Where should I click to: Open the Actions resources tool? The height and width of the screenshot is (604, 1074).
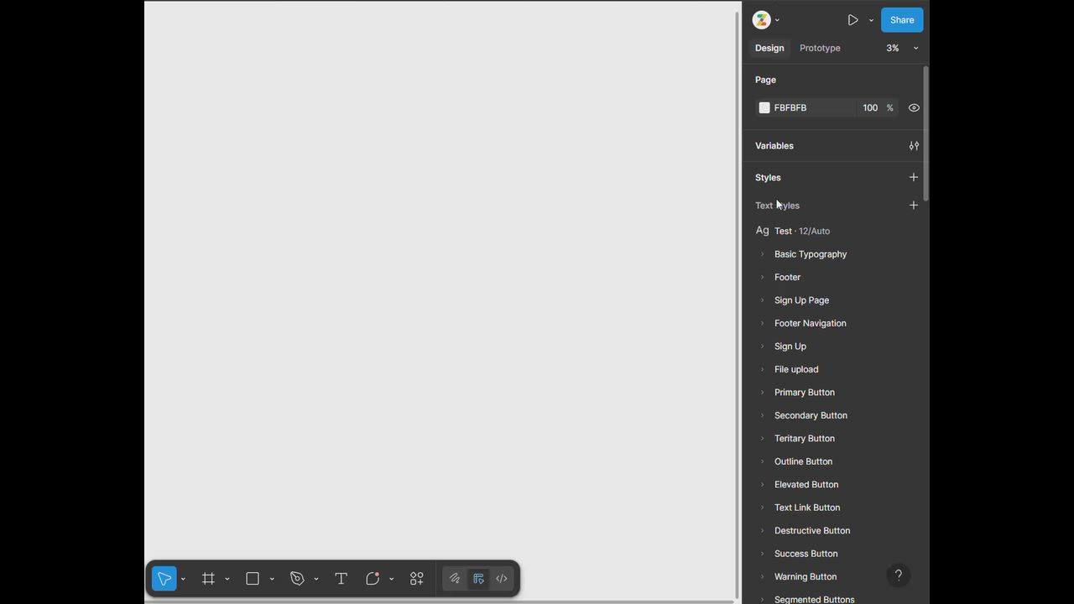point(417,579)
